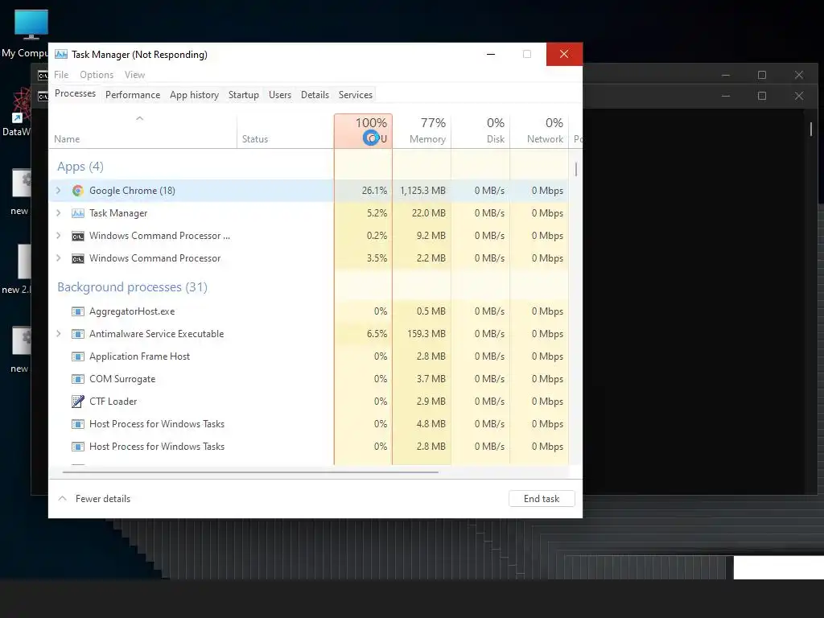Image resolution: width=824 pixels, height=618 pixels.
Task: Click the Windows Command Processor 0.2% row icon
Action: tap(78, 236)
